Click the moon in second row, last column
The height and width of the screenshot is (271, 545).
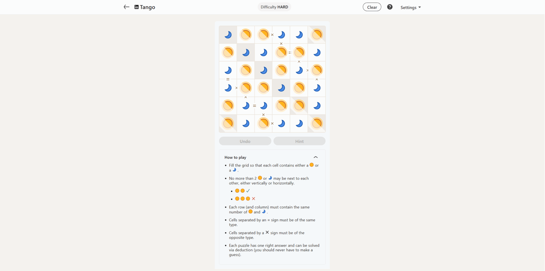(x=317, y=52)
